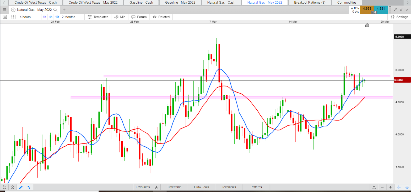Viewport: 411px width, 192px height.
Task: Select the upper pink resistance rectangle
Action: pos(247,76)
